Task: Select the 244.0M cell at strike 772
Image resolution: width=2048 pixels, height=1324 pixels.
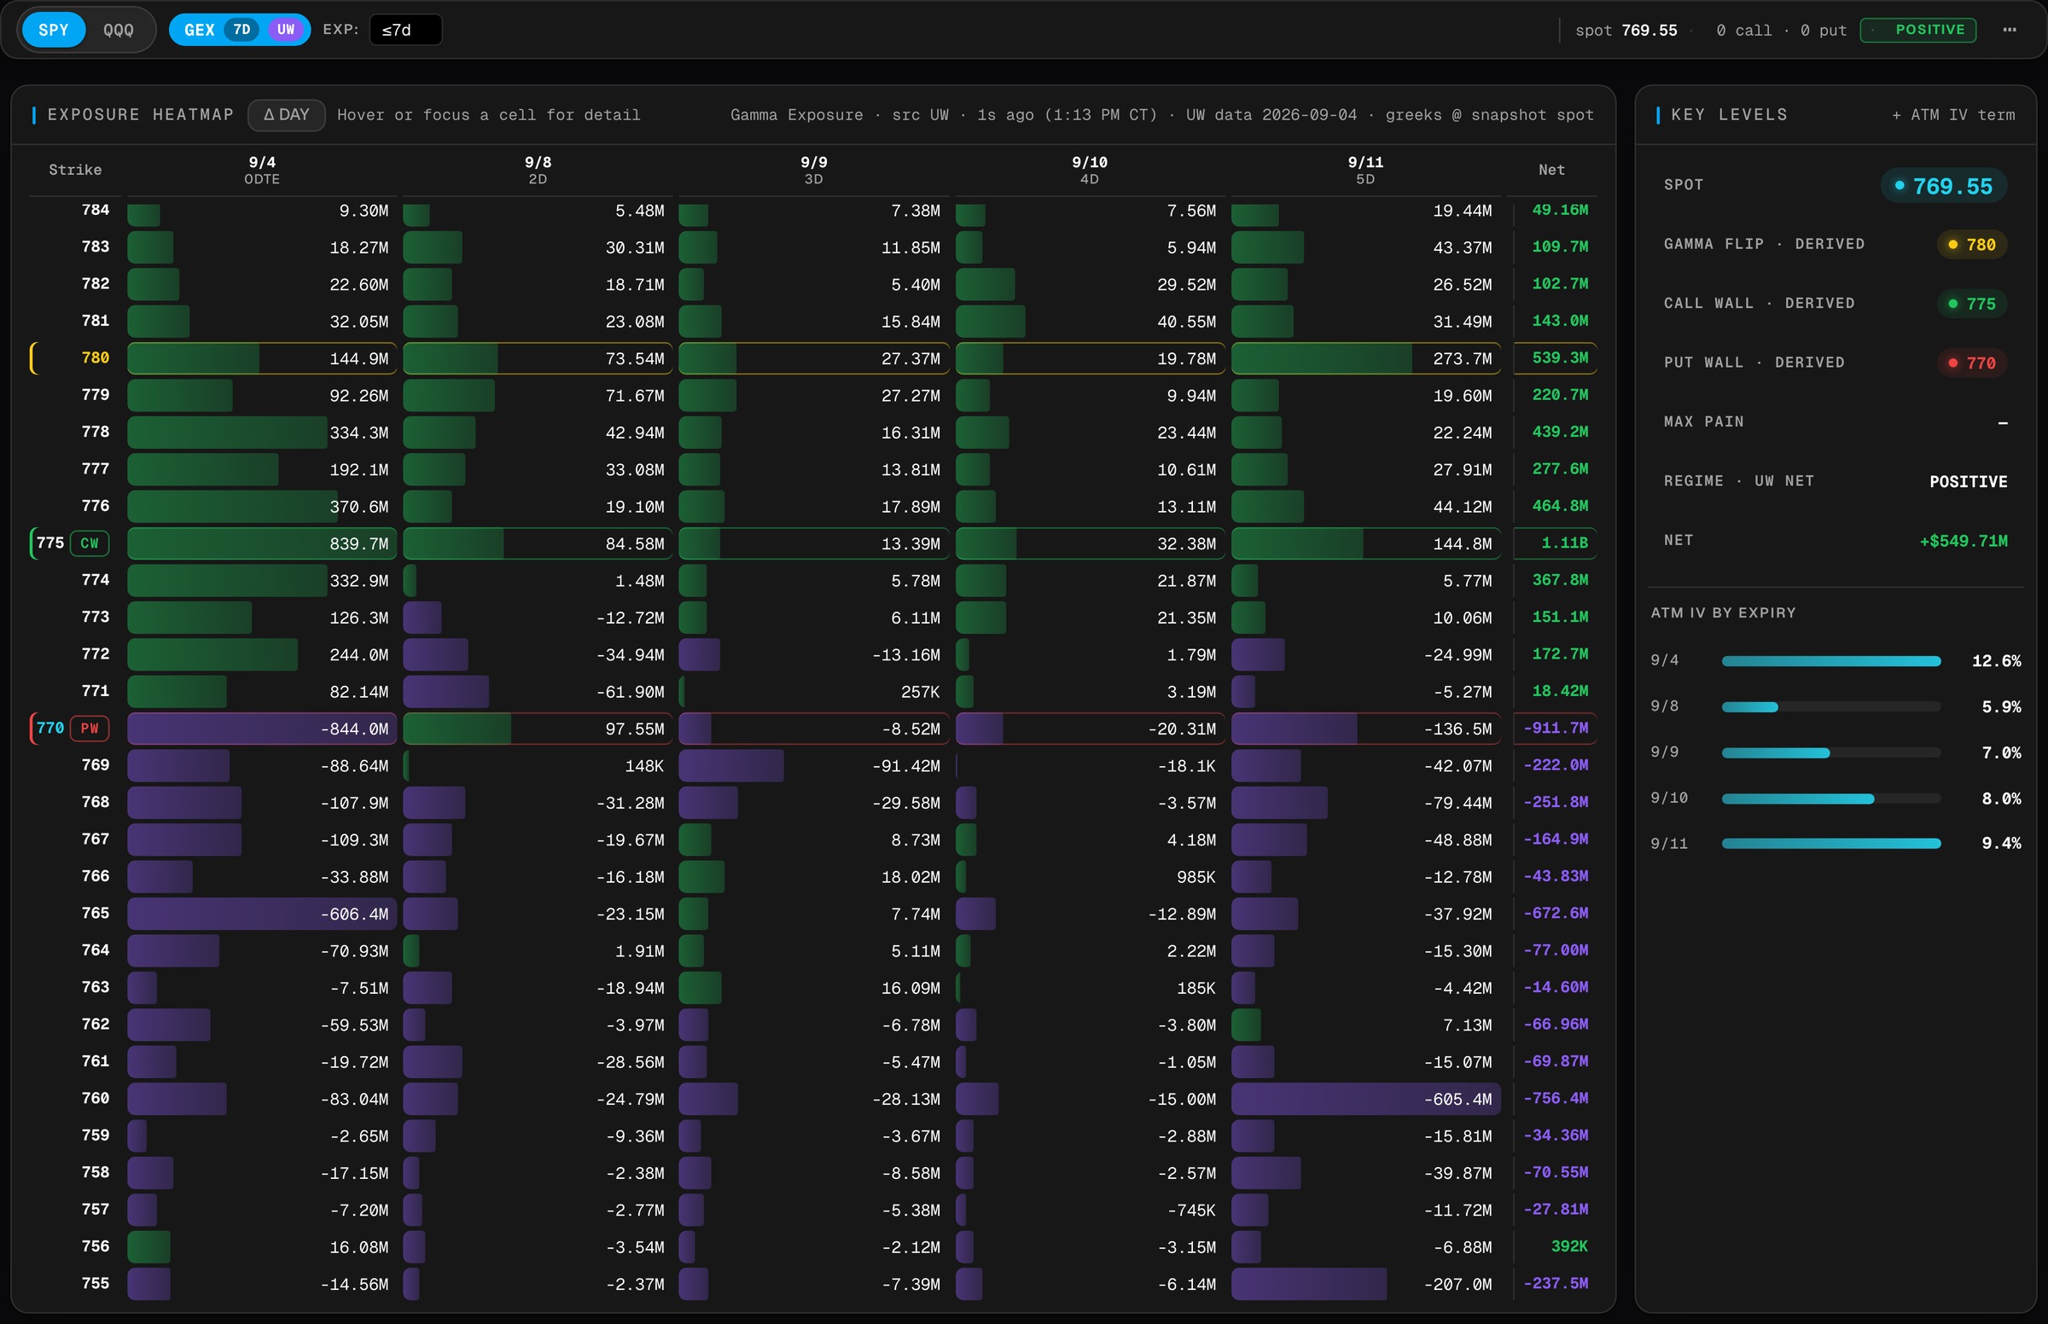Action: (x=262, y=655)
